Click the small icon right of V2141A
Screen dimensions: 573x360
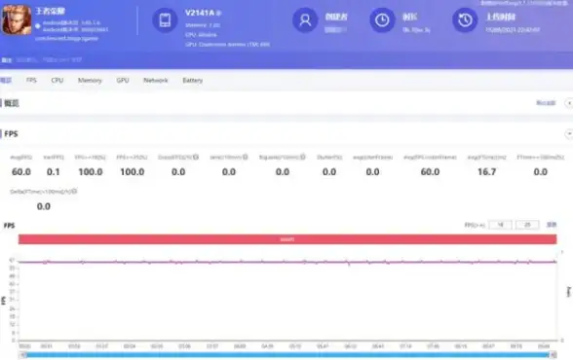pos(219,13)
